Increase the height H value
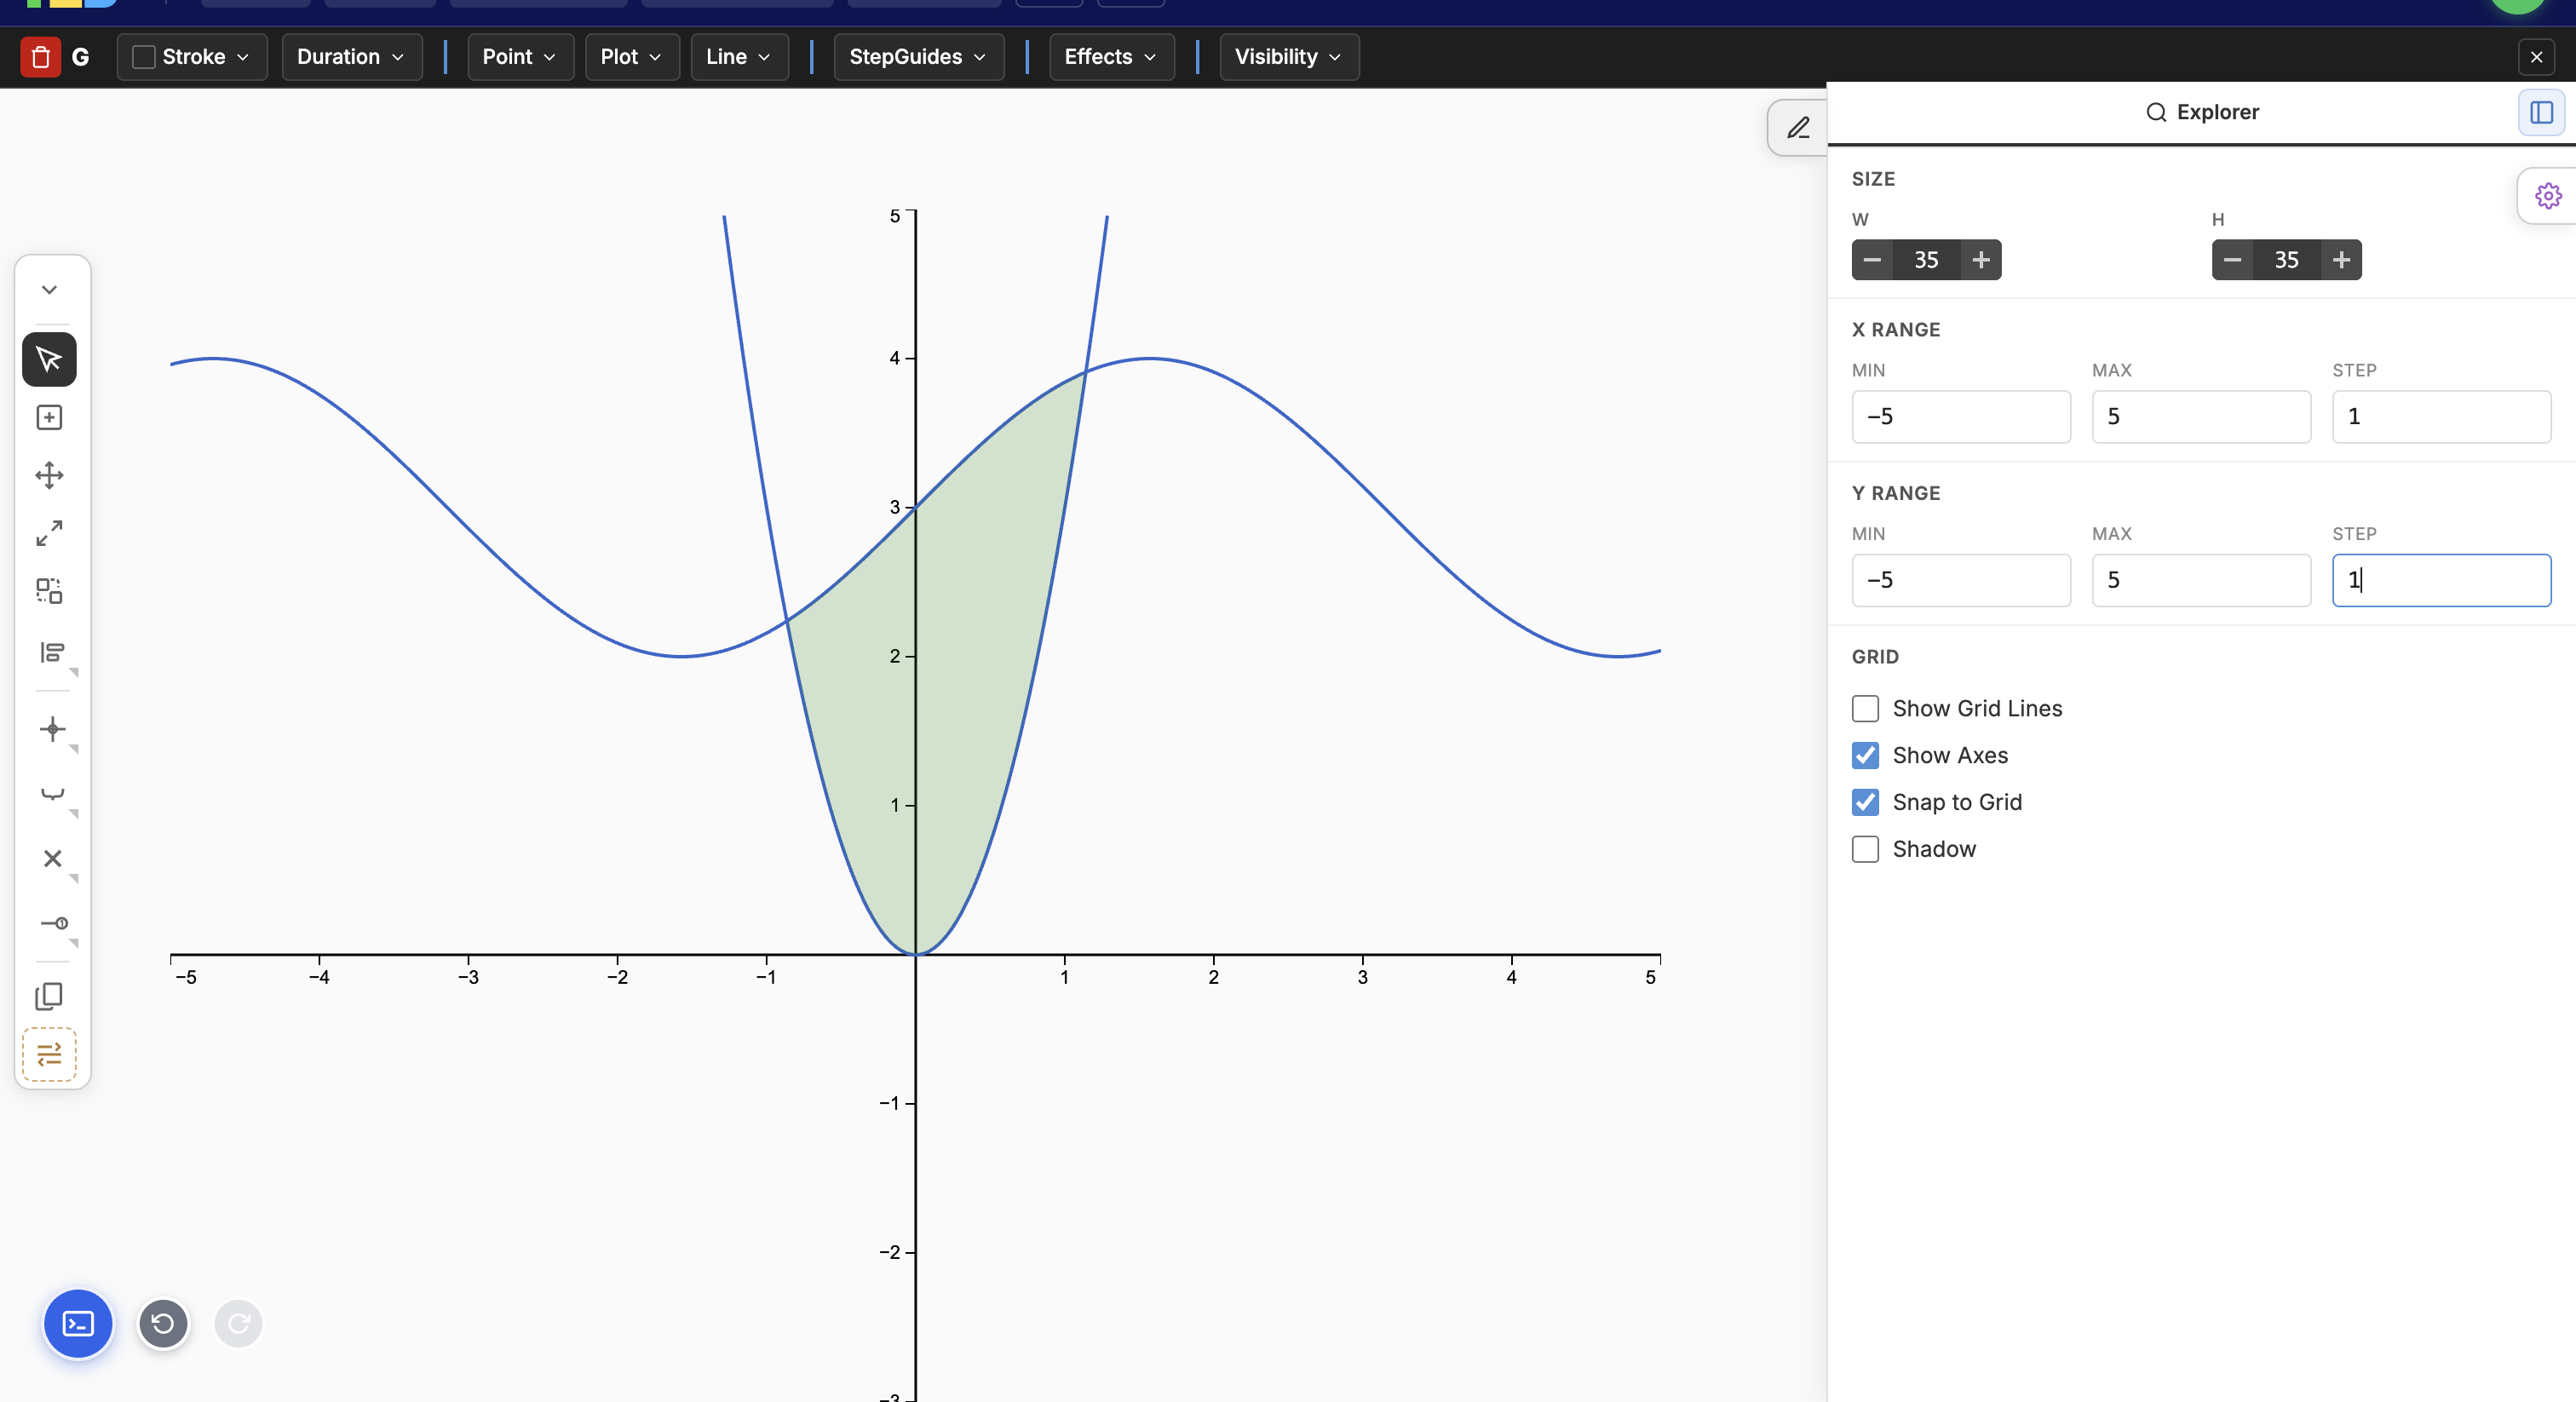Image resolution: width=2576 pixels, height=1402 pixels. 2341,260
